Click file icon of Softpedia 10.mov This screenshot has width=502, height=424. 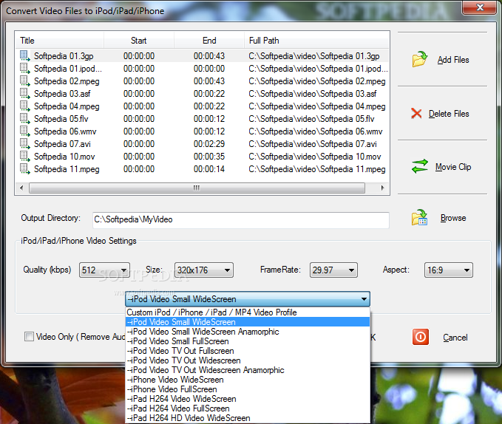[25, 157]
